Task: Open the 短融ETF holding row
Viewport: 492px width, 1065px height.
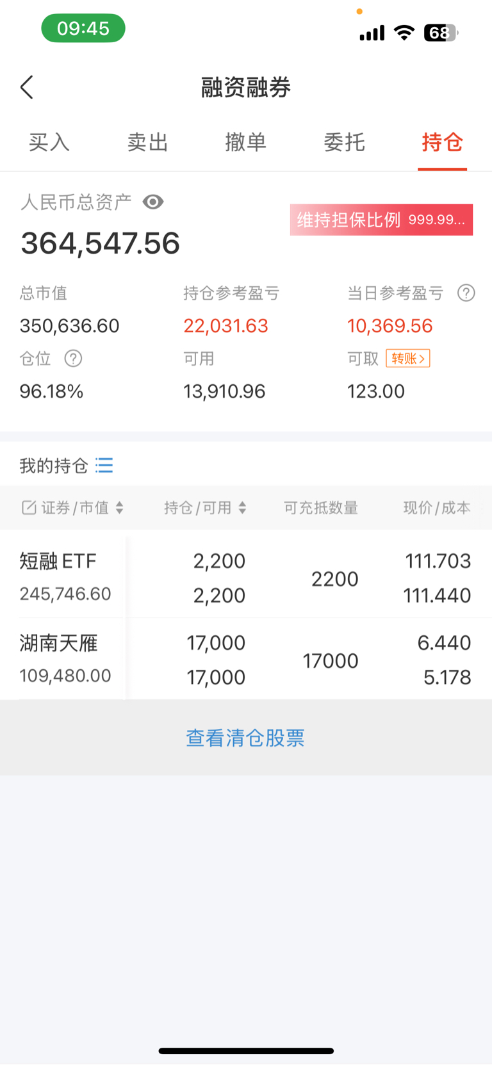Action: point(246,578)
